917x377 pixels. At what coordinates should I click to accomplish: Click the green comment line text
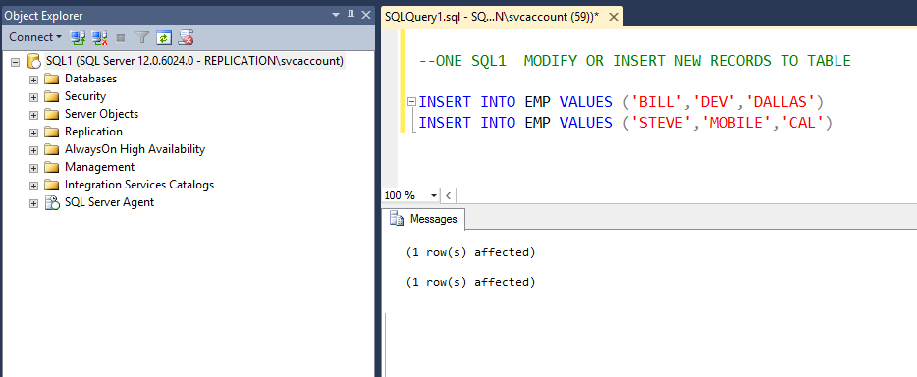pos(635,60)
